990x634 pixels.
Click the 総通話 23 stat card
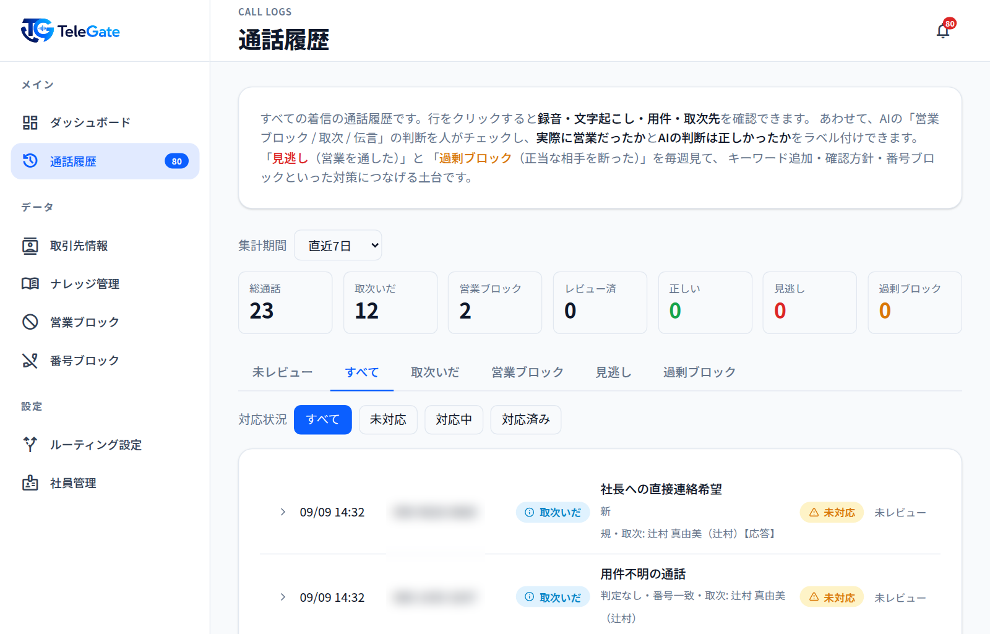tap(285, 302)
